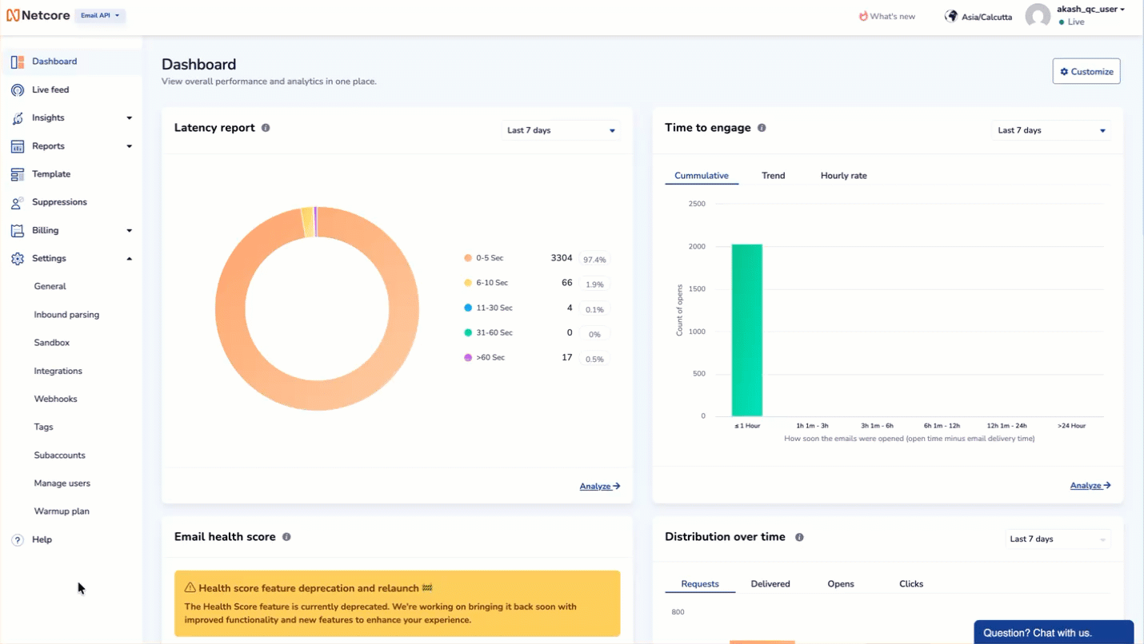Select the Insights sidebar item

(x=49, y=117)
